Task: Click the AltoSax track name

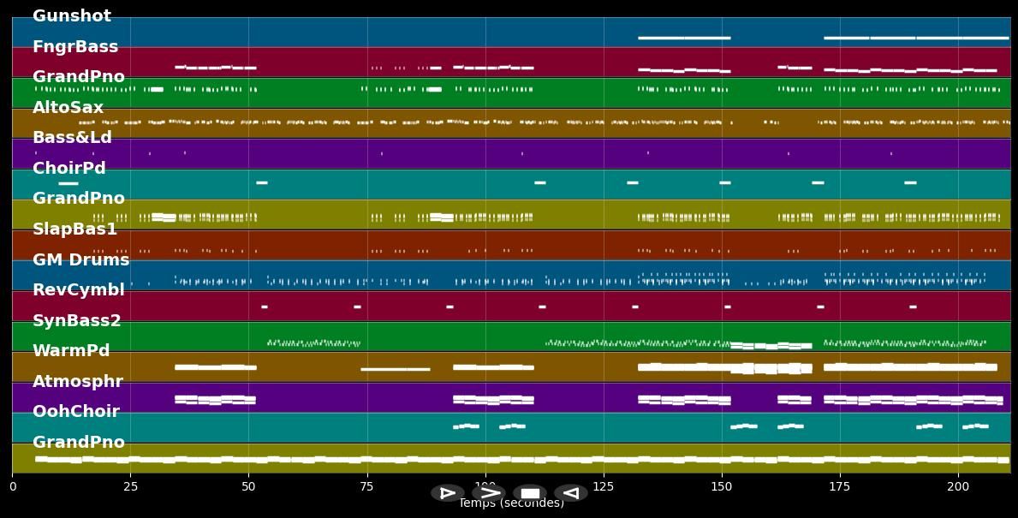Action: click(68, 108)
